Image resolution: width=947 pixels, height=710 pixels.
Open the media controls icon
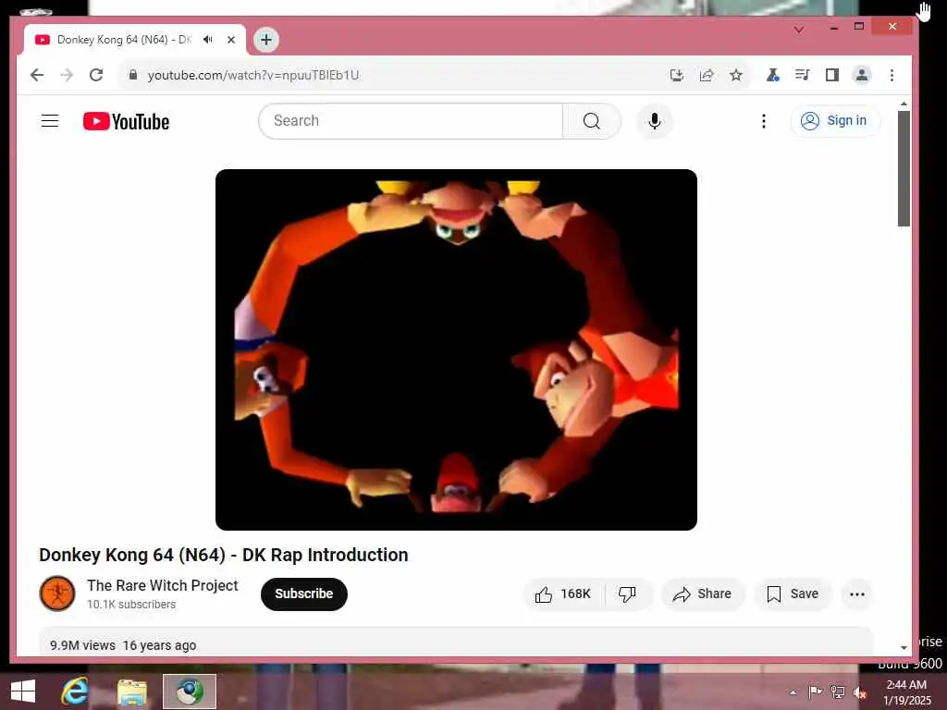pyautogui.click(x=802, y=75)
